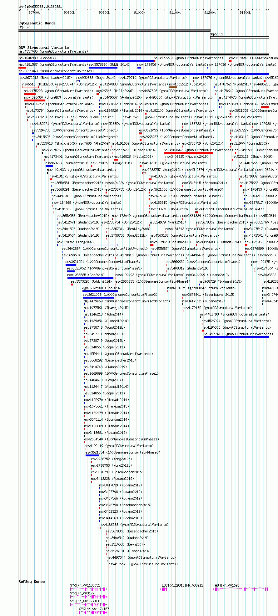Select SYK|NM_001135052 gene label
Screen dimensions: 278x616
85,585
